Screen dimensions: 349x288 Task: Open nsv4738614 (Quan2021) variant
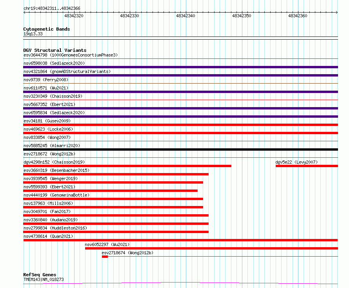(48, 236)
